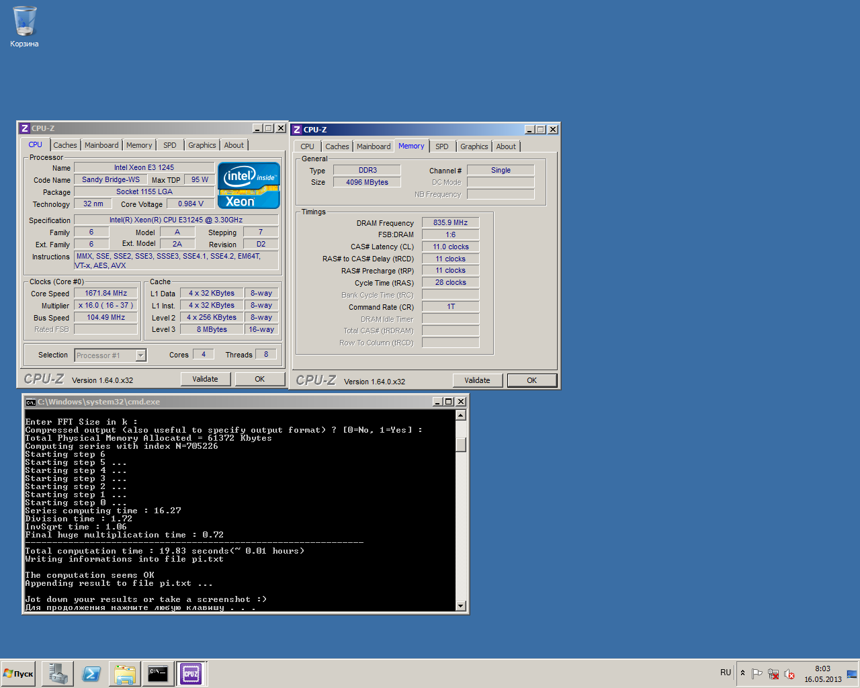Click the Show Desktop icon by the clock
This screenshot has height=688, width=860.
[852, 674]
